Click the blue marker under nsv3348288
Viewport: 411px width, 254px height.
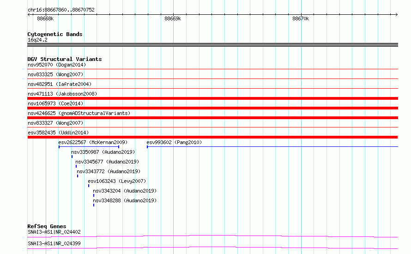coord(94,205)
